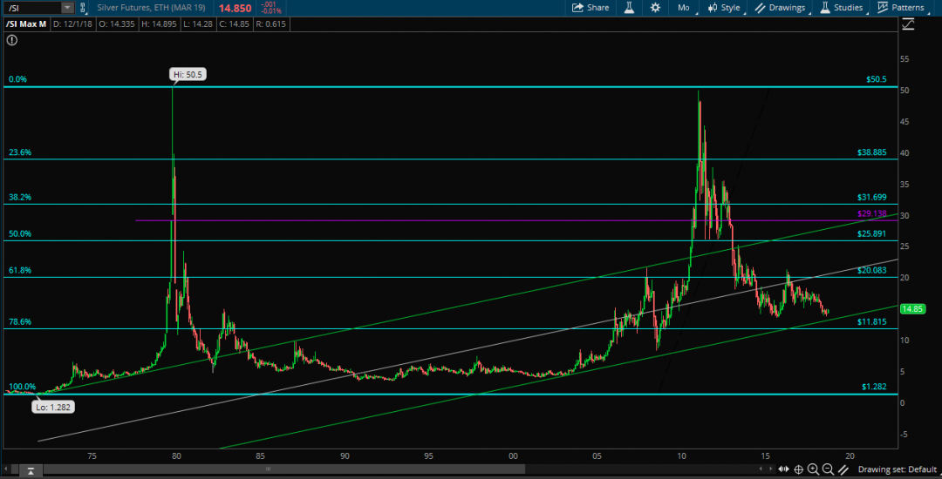Click the Silver Futures, ETH (MAR 19) description
Screen dimensions: 942x479
coord(154,8)
